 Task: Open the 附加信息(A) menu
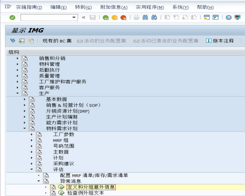[114, 7]
